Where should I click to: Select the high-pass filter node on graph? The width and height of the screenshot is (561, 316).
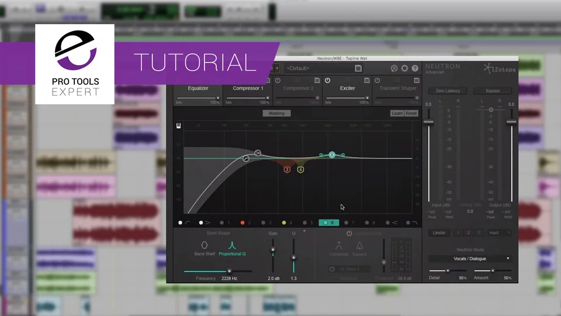(246, 159)
